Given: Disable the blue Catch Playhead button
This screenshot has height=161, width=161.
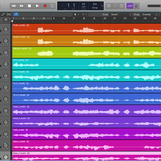Looking at the screenshot, I should (16, 14).
